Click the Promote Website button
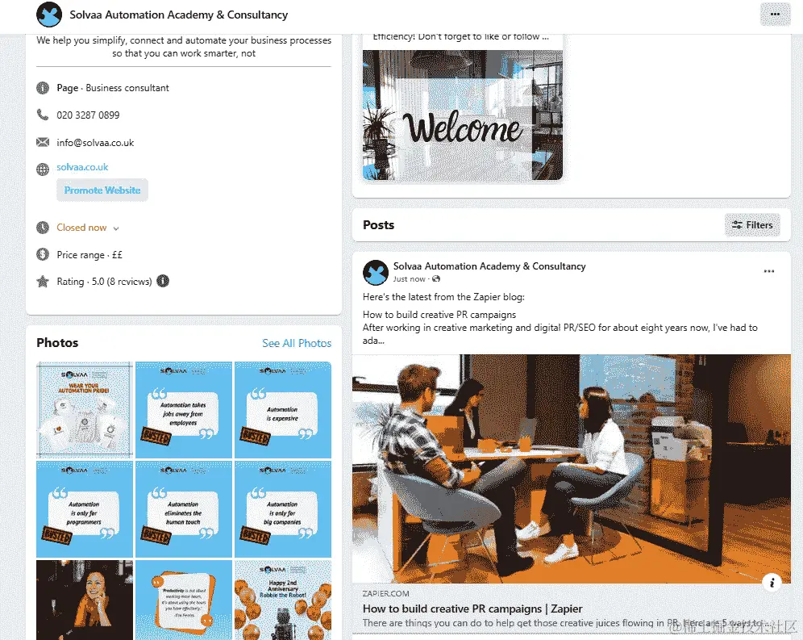The height and width of the screenshot is (640, 803). (x=102, y=190)
